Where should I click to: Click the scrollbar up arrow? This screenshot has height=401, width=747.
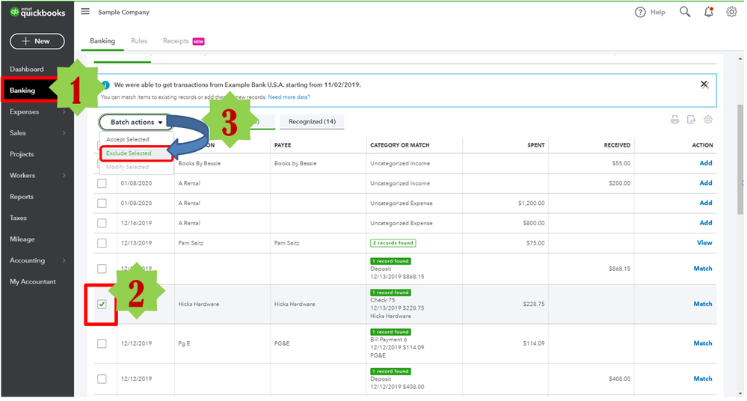point(740,58)
